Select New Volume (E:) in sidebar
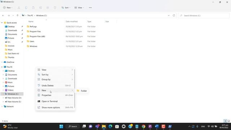The width and height of the screenshot is (231, 130). point(14,102)
